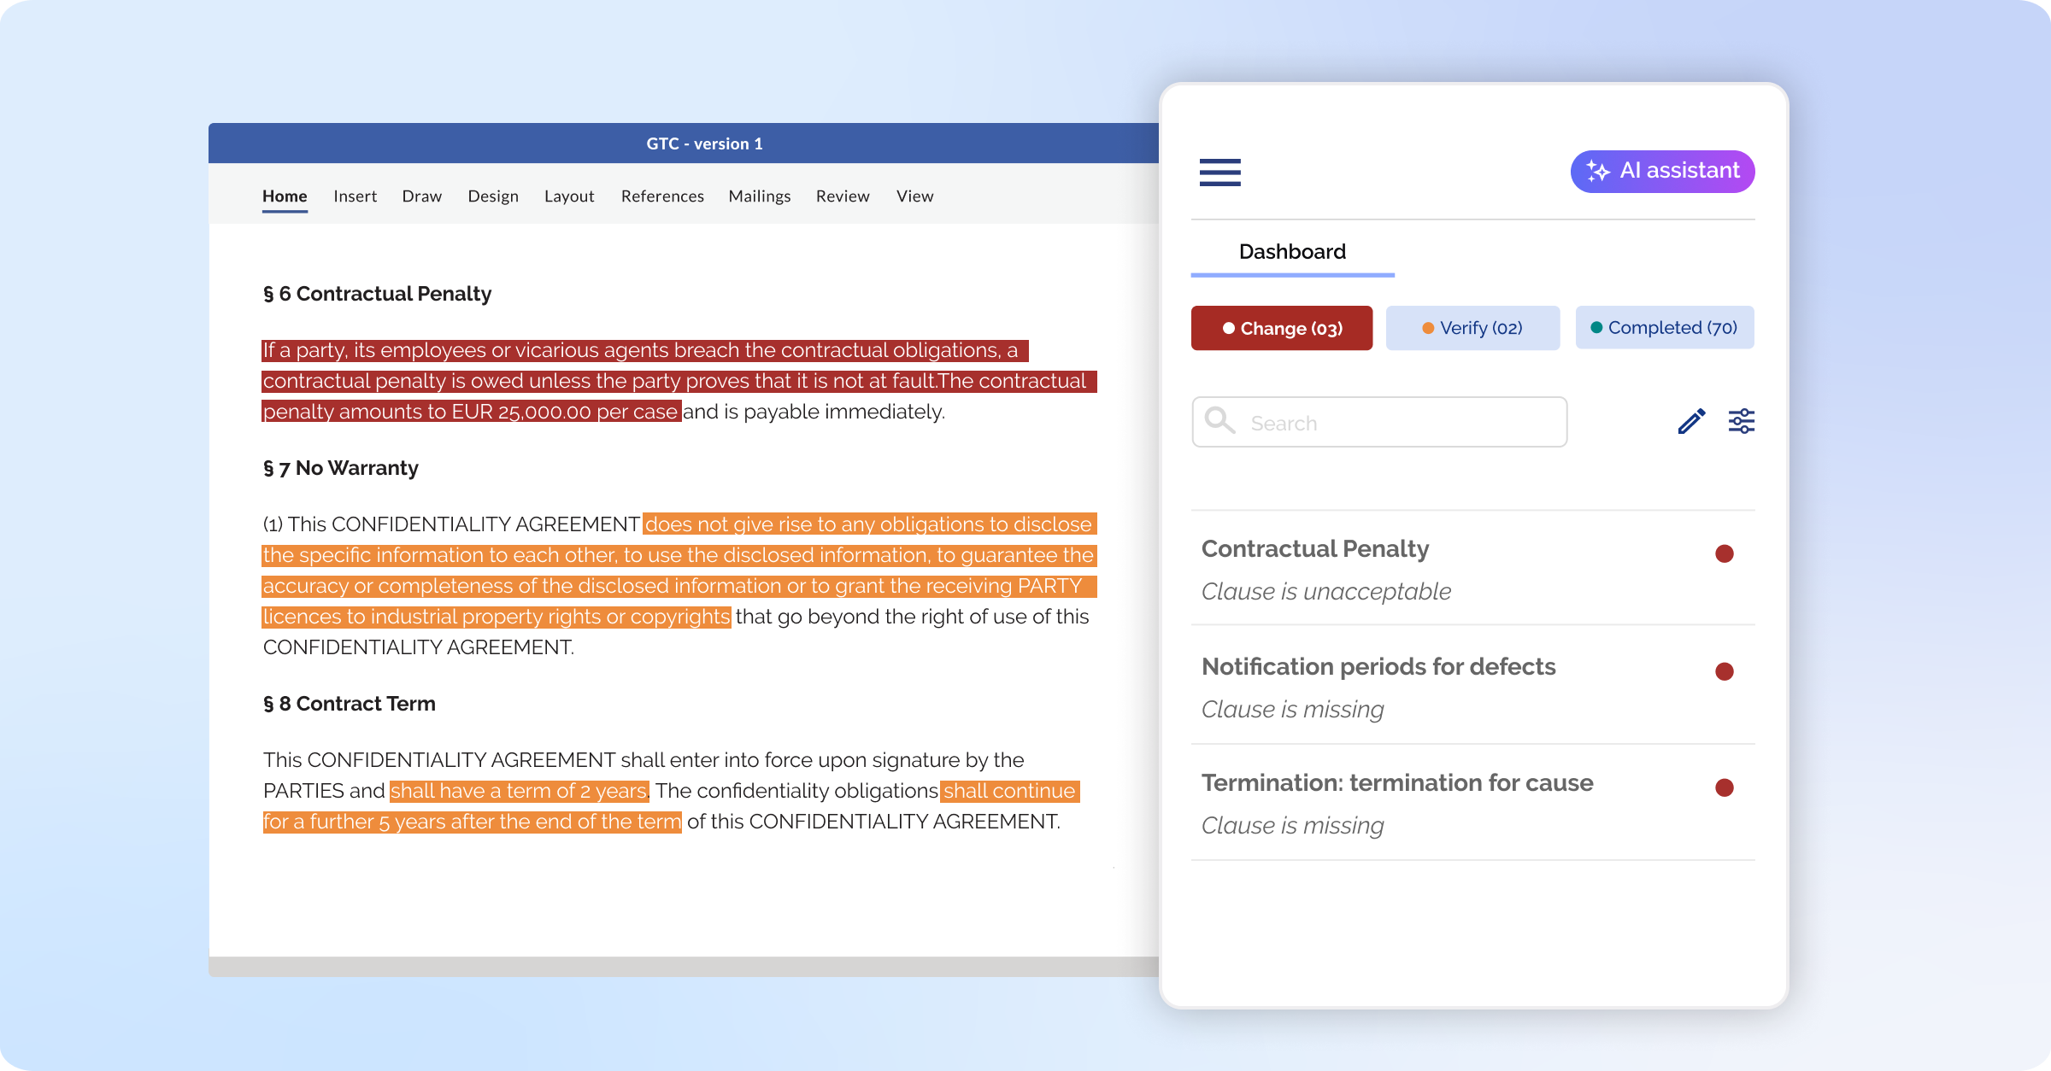Open the hamburger menu in the side panel
Screen dimensions: 2051x1071
(1219, 173)
